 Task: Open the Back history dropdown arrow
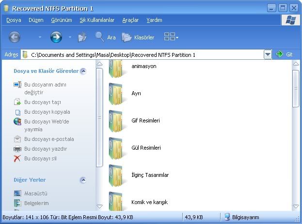coord(40,37)
